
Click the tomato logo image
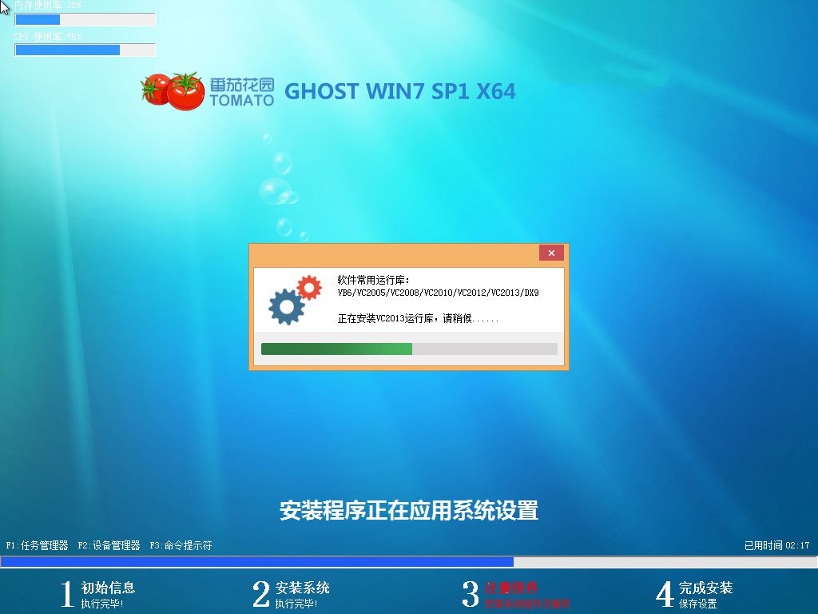[173, 91]
